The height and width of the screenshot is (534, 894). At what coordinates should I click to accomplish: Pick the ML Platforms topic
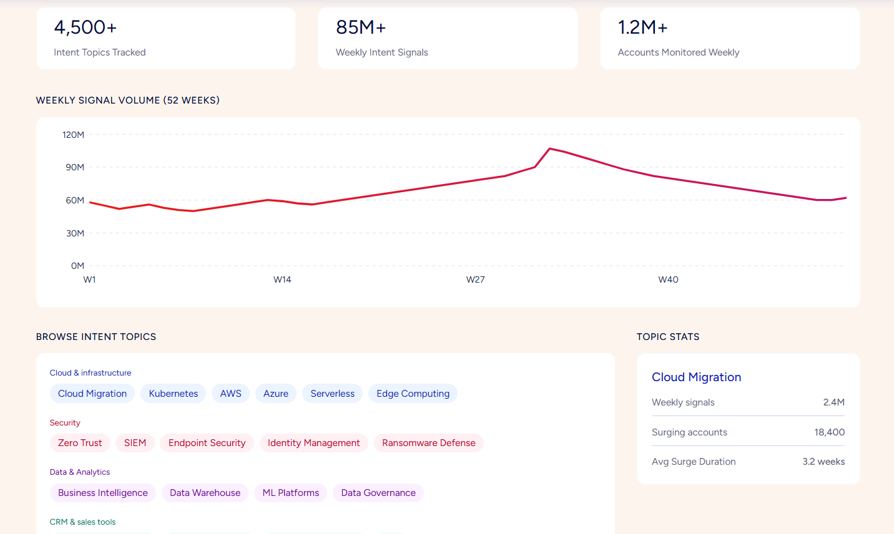coord(291,493)
